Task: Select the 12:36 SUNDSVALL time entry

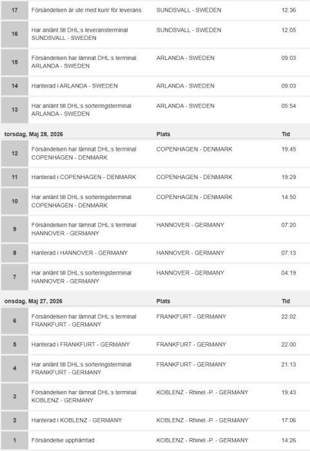Action: (289, 10)
